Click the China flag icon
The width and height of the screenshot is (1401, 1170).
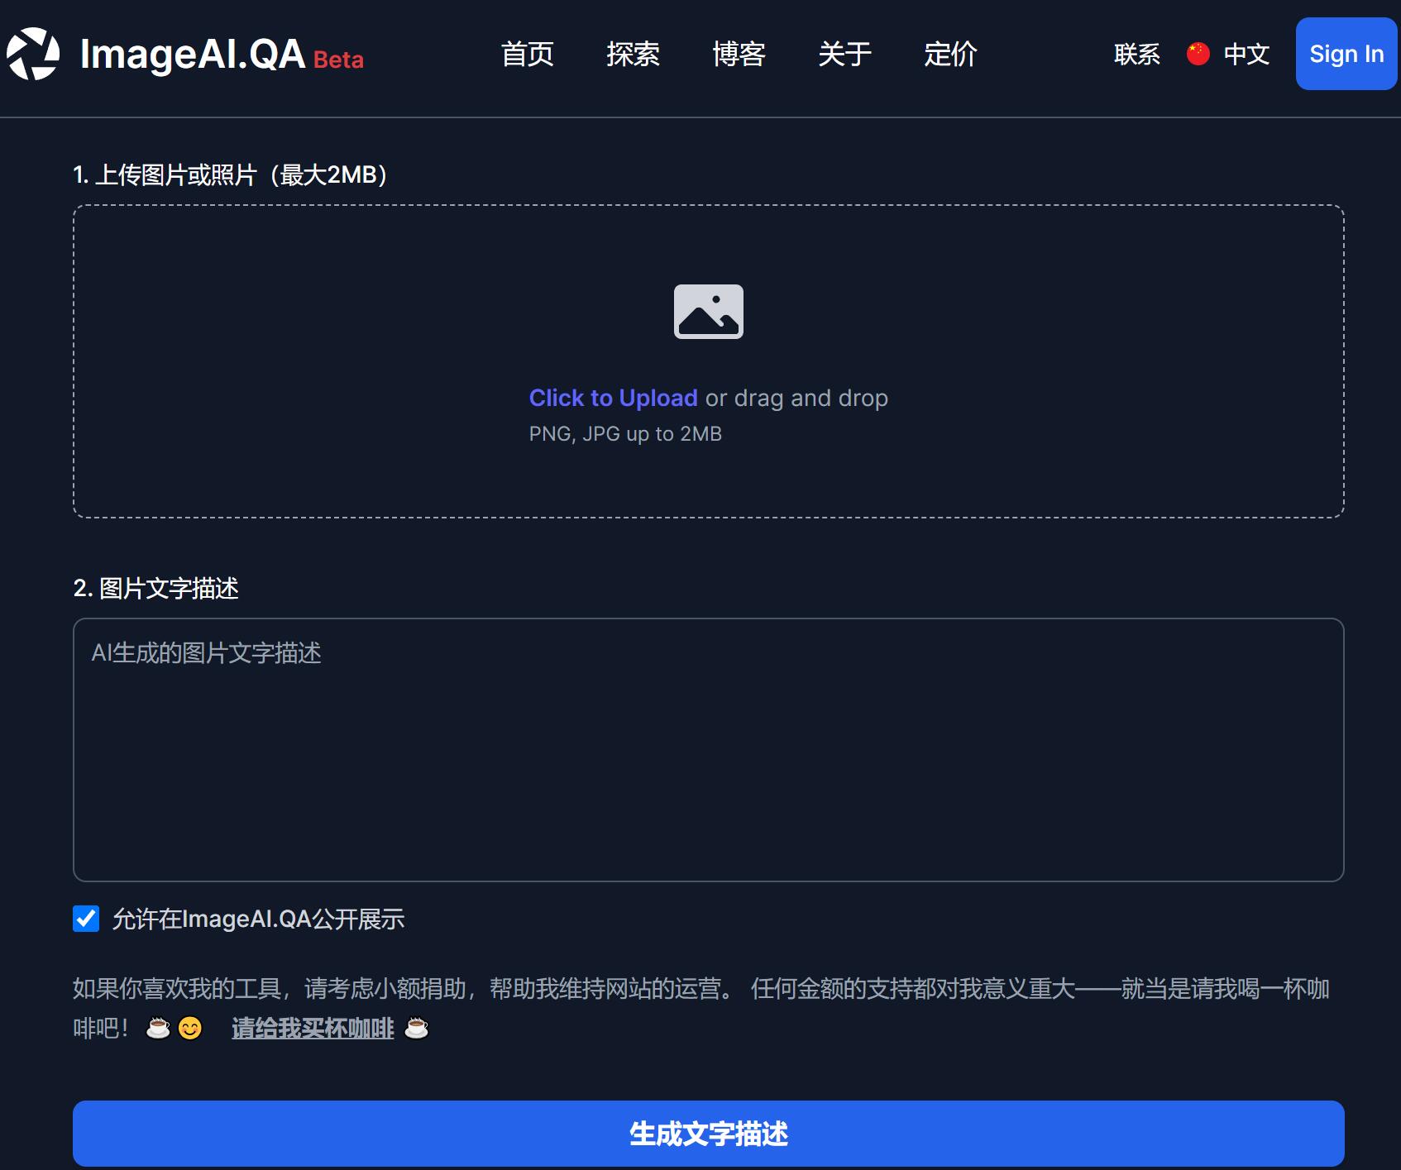pyautogui.click(x=1197, y=55)
